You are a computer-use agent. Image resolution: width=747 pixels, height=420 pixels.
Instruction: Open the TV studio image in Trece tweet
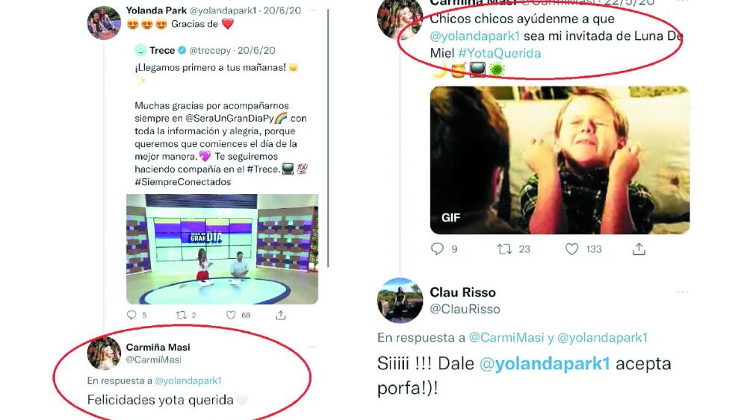click(222, 248)
